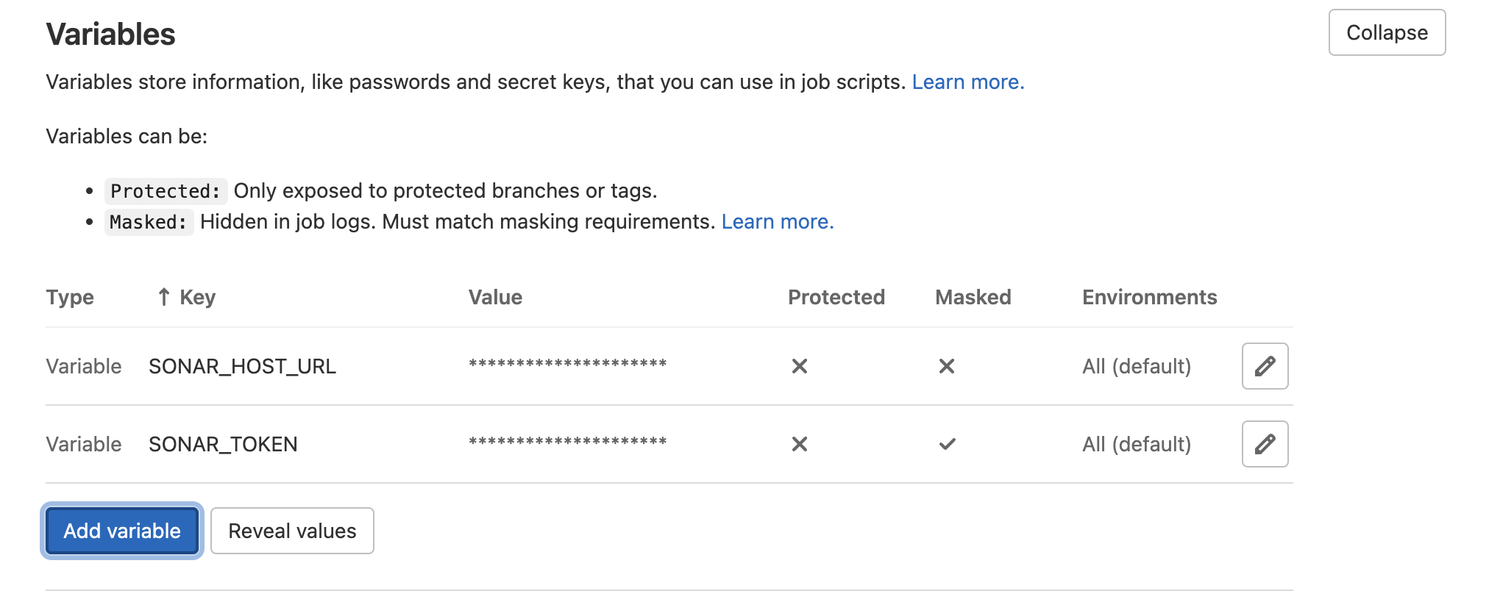Select the SONAR_HOST_URL key name

(x=242, y=366)
